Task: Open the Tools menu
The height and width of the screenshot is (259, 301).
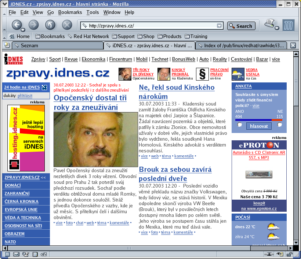Action: coord(93,12)
